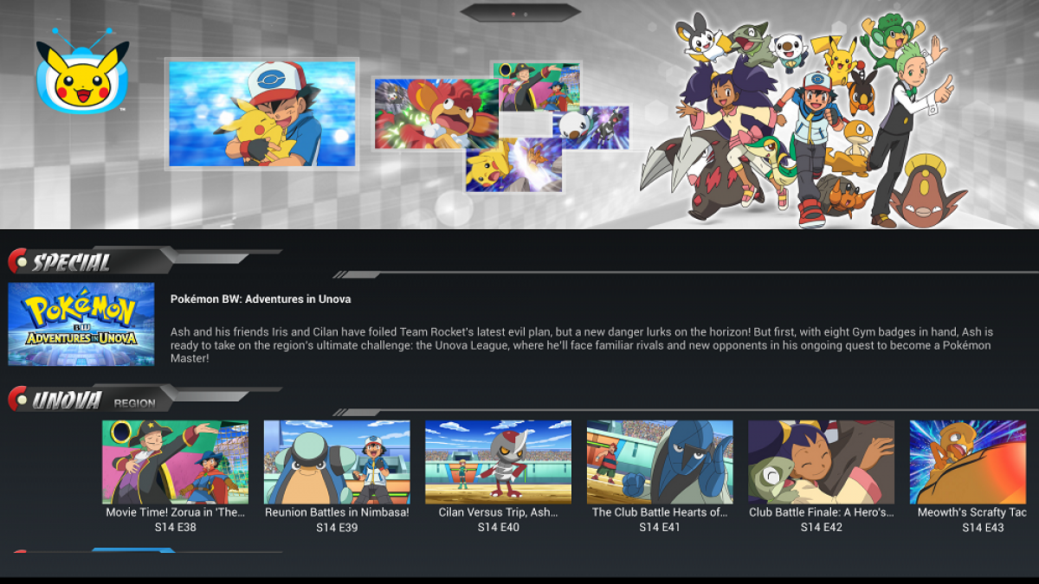Select the Pikachu lightning attack banner image
Viewport: 1039px width, 584px height.
tap(513, 164)
